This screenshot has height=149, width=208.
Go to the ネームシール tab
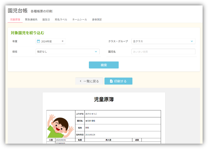(x=79, y=19)
